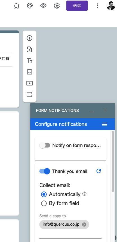This screenshot has width=117, height=242.
Task: Add title and description icon
Action: [30, 61]
